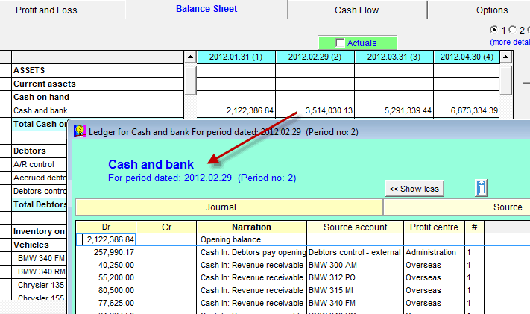
Task: Open the Options tab
Action: click(x=492, y=10)
